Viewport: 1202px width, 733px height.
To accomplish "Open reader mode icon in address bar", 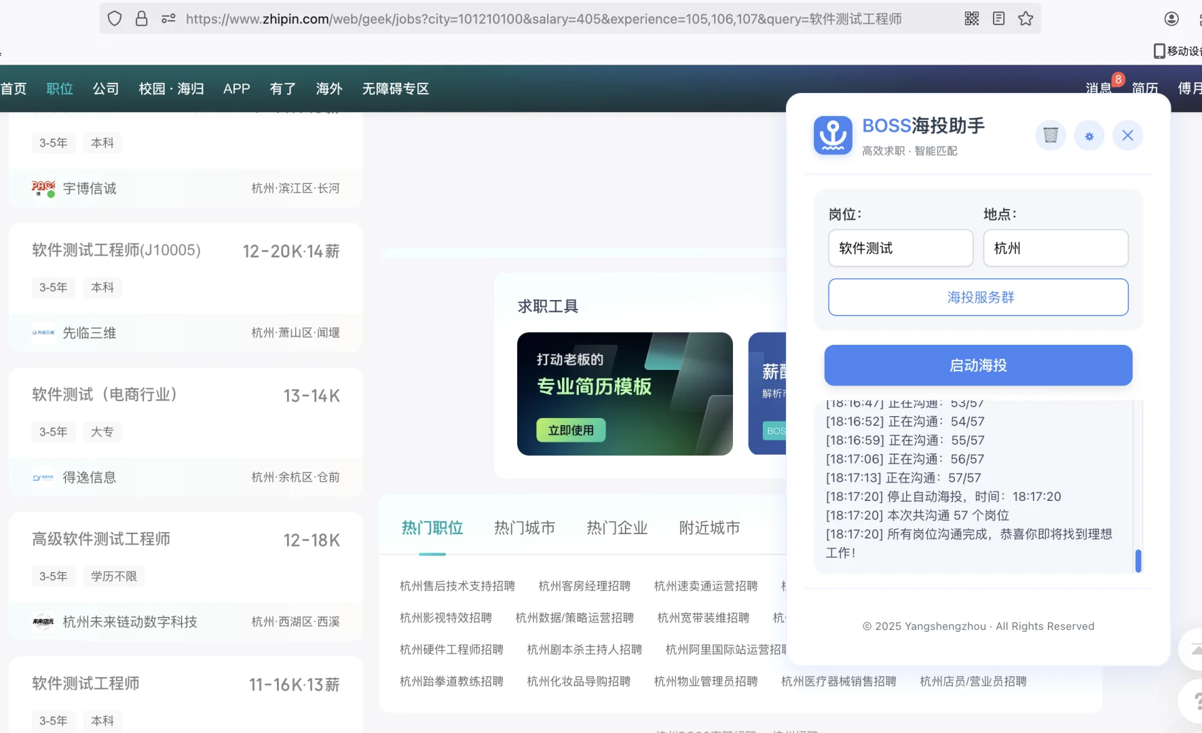I will tap(998, 18).
